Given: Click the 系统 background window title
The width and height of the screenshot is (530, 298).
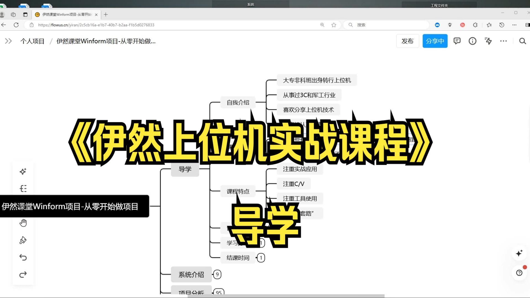Looking at the screenshot, I should (251, 4).
